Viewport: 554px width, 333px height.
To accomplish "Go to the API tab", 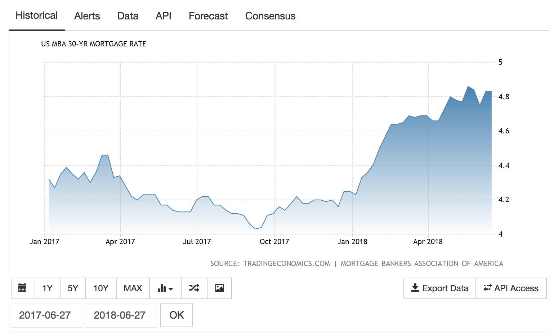I will point(163,16).
